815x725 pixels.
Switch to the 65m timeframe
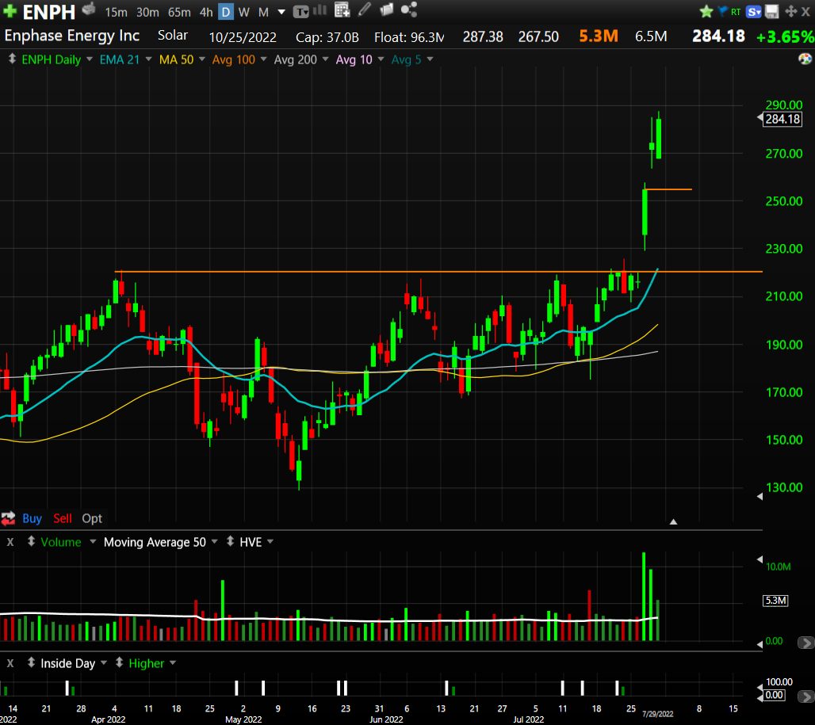coord(179,12)
